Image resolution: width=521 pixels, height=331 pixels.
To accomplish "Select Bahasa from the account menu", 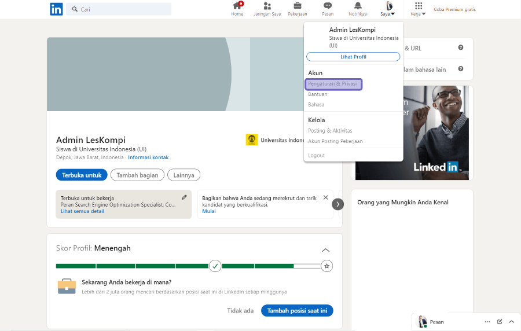I will coord(316,105).
